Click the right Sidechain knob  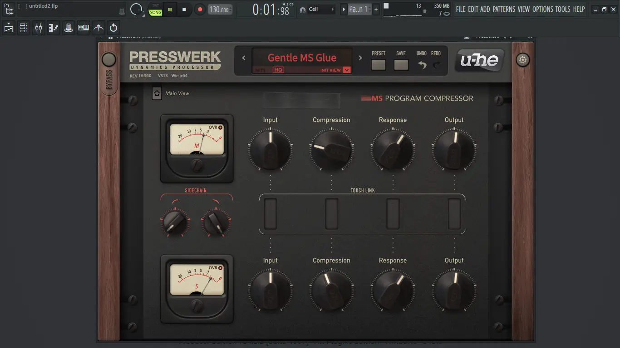tap(216, 222)
